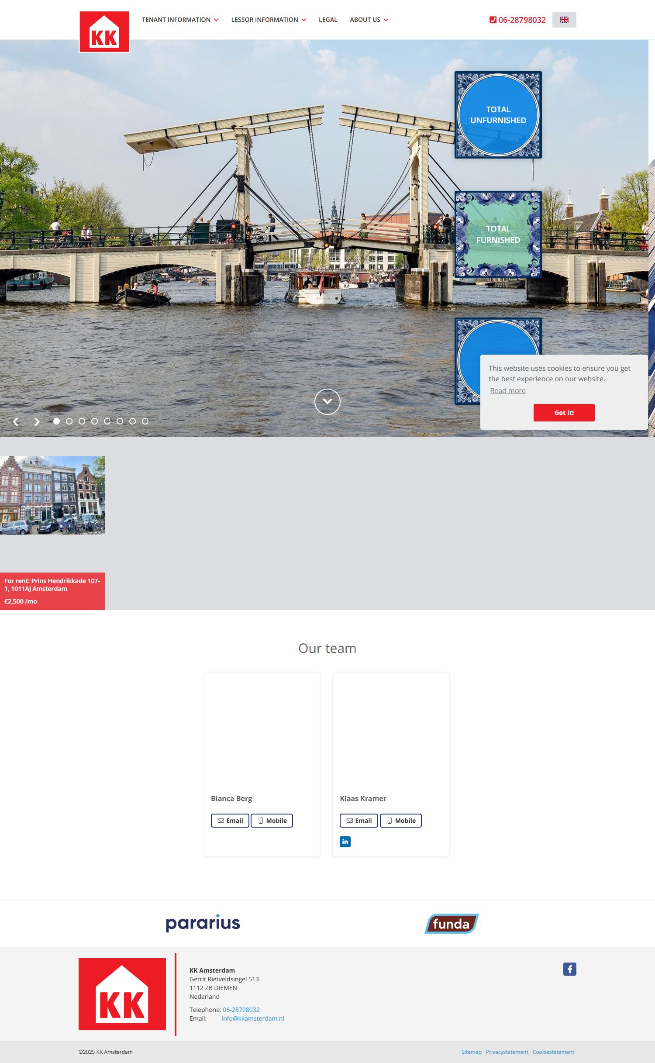
Task: Email Klaas Kramer
Action: coord(359,821)
